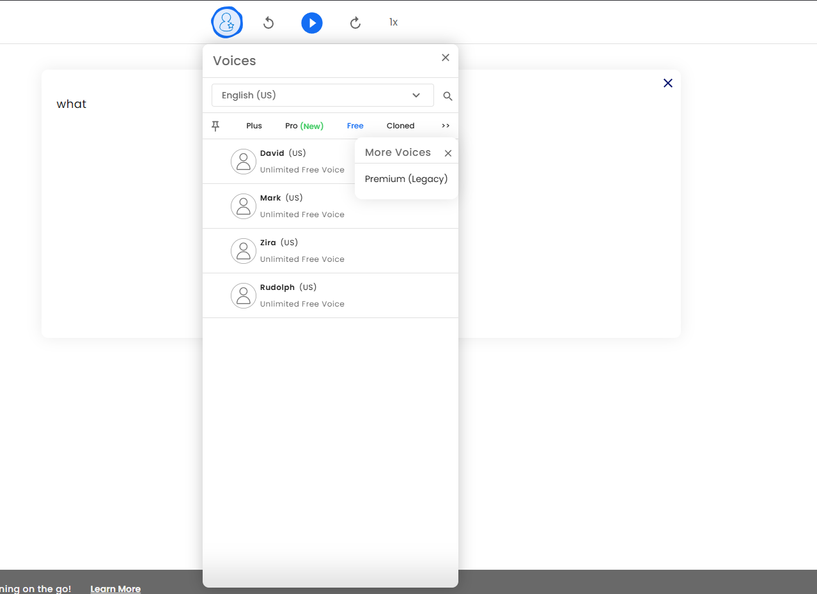Select Mark voice avatar icon
817x594 pixels.
244,206
